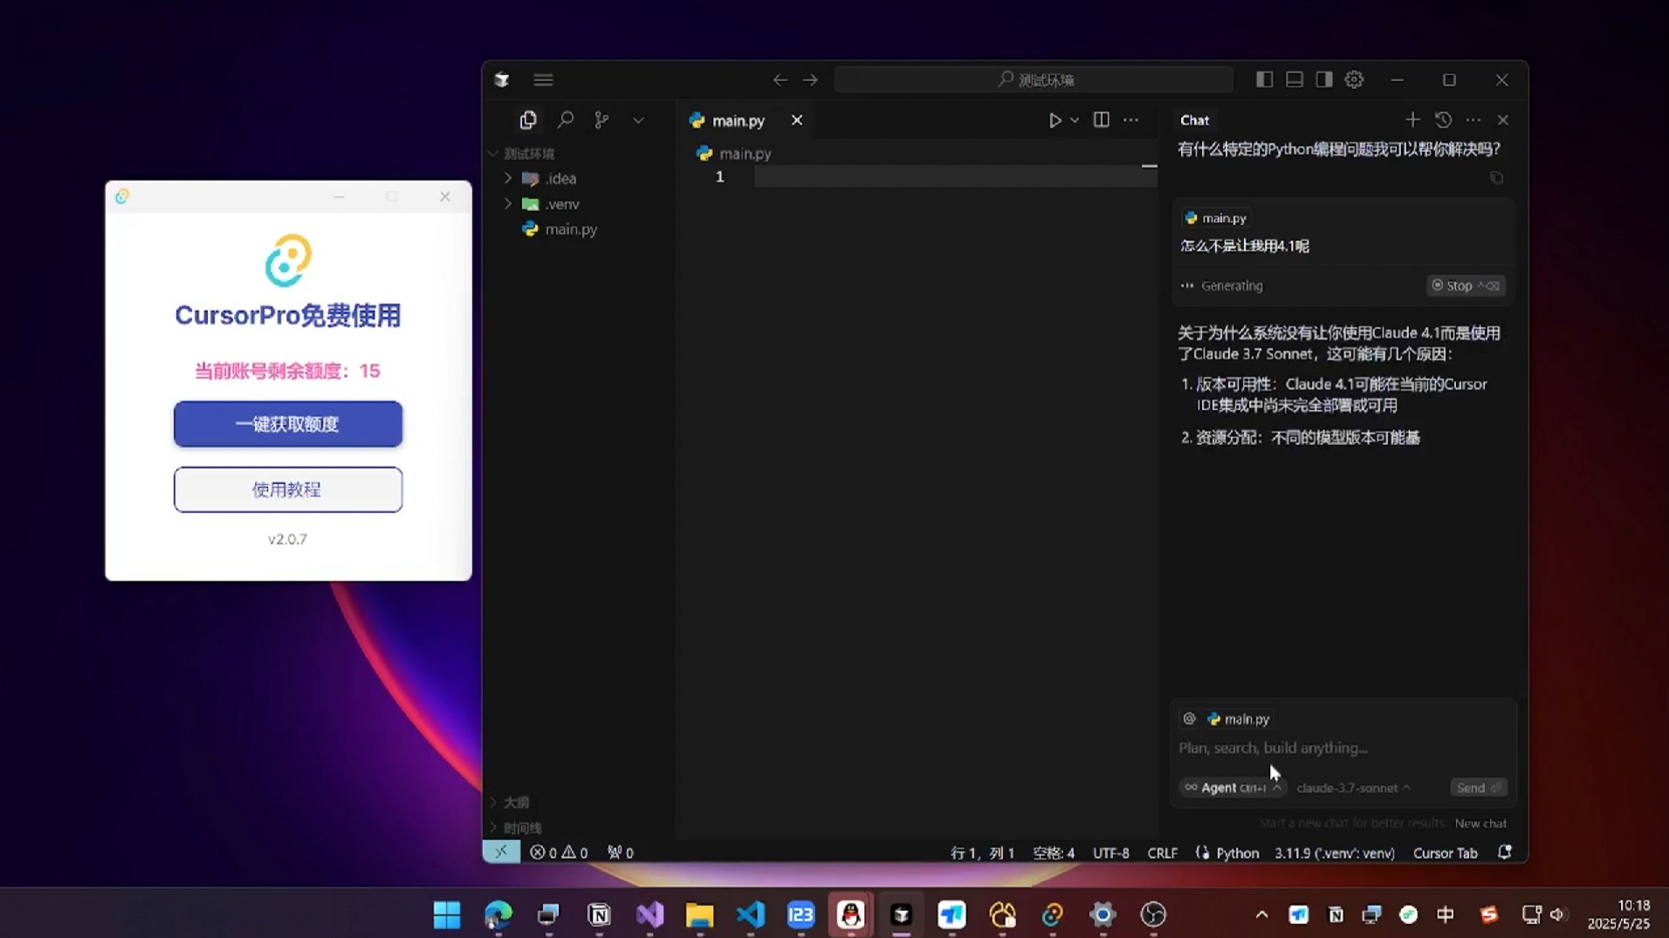Change indentation 空格: 4
1669x938 pixels.
coord(1054,853)
